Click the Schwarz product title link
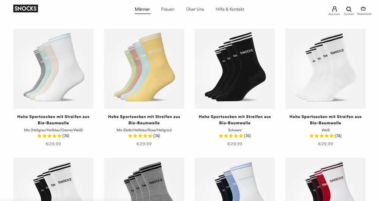This screenshot has width=379, height=201. pyautogui.click(x=235, y=120)
